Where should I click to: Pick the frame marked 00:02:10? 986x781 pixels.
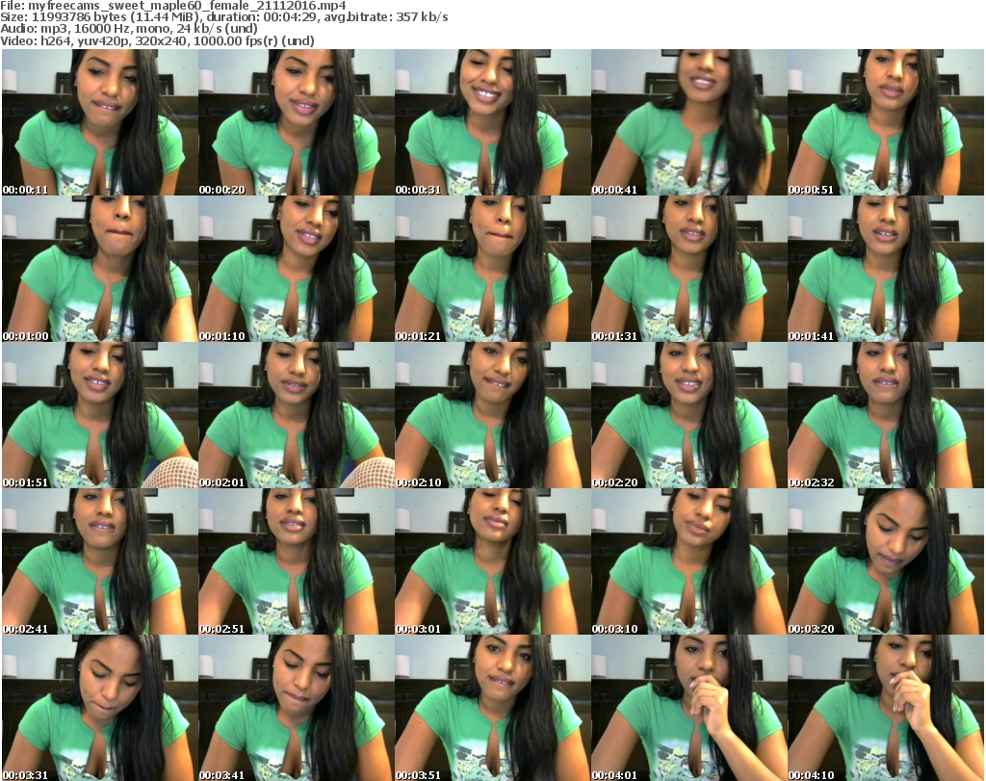coord(492,416)
